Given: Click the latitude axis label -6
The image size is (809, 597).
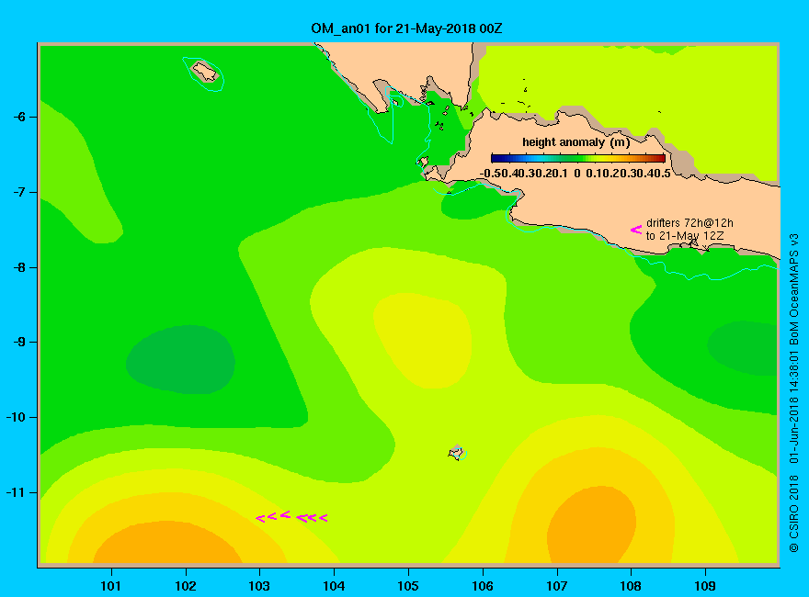Looking at the screenshot, I should pos(19,117).
